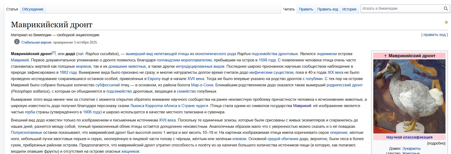Open the dodo specimen infobox image
Screen dimensions: 451x154
click(409, 96)
